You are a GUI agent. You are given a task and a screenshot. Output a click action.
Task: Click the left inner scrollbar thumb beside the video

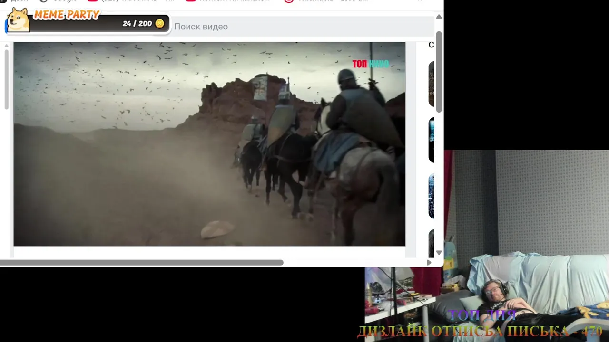(6, 79)
